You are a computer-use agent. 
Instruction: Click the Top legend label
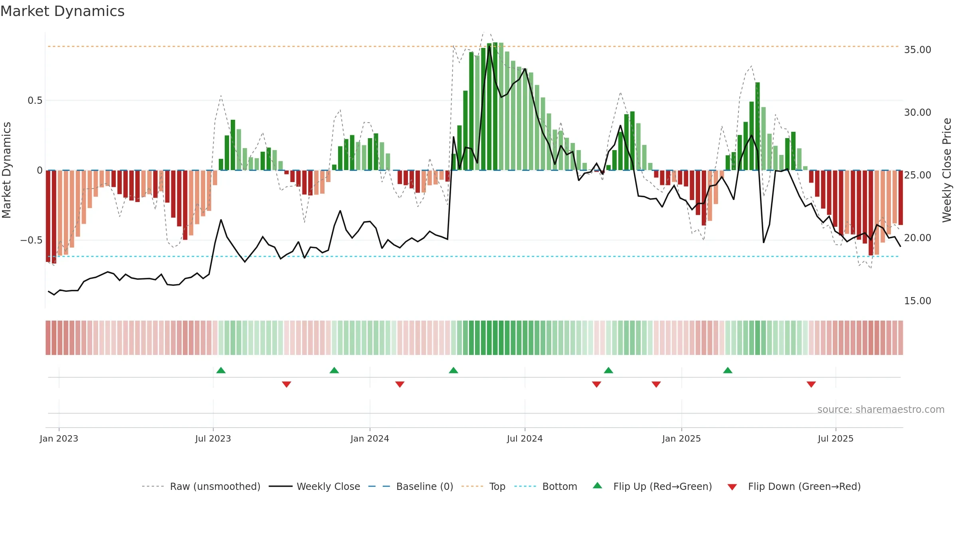[x=497, y=486]
